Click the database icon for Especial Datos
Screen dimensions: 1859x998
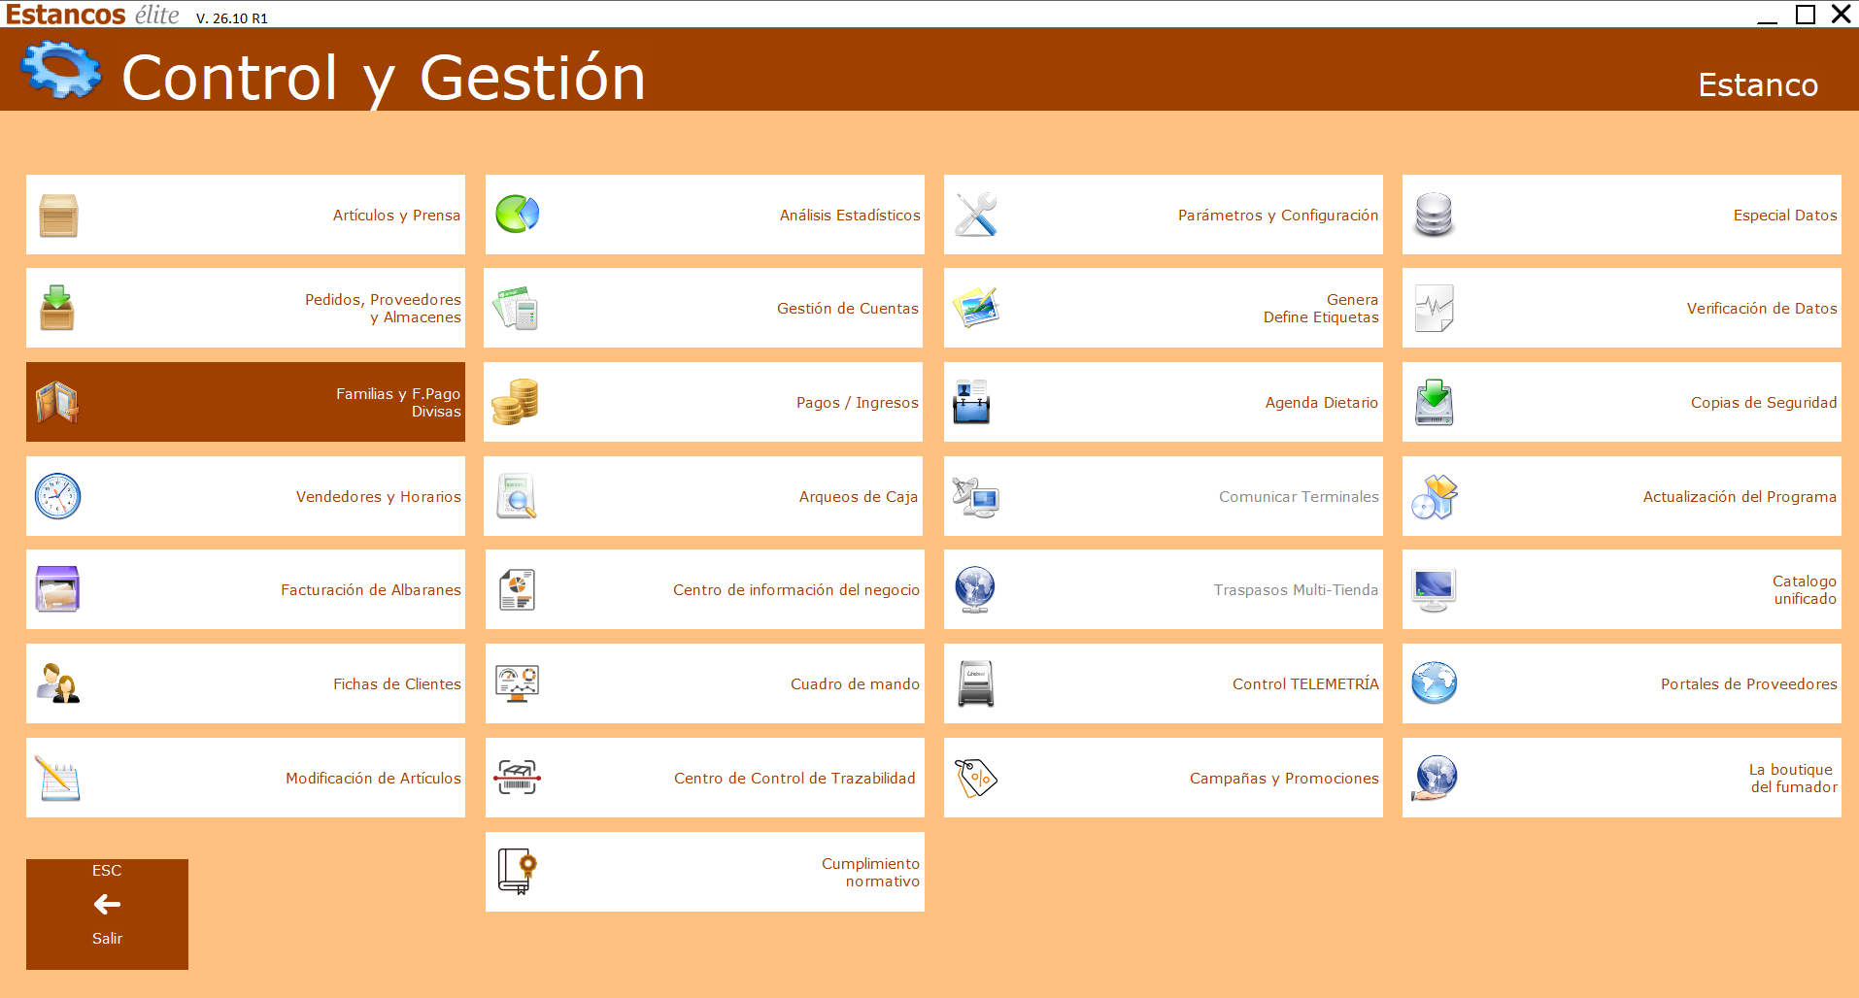(1435, 215)
